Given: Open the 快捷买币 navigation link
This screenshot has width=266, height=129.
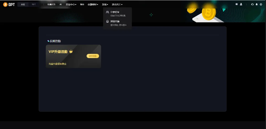Looking at the screenshot, I should pyautogui.click(x=52, y=4).
